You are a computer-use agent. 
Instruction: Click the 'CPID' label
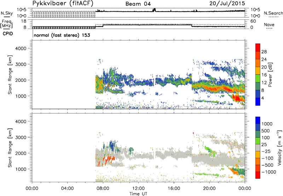[8, 34]
